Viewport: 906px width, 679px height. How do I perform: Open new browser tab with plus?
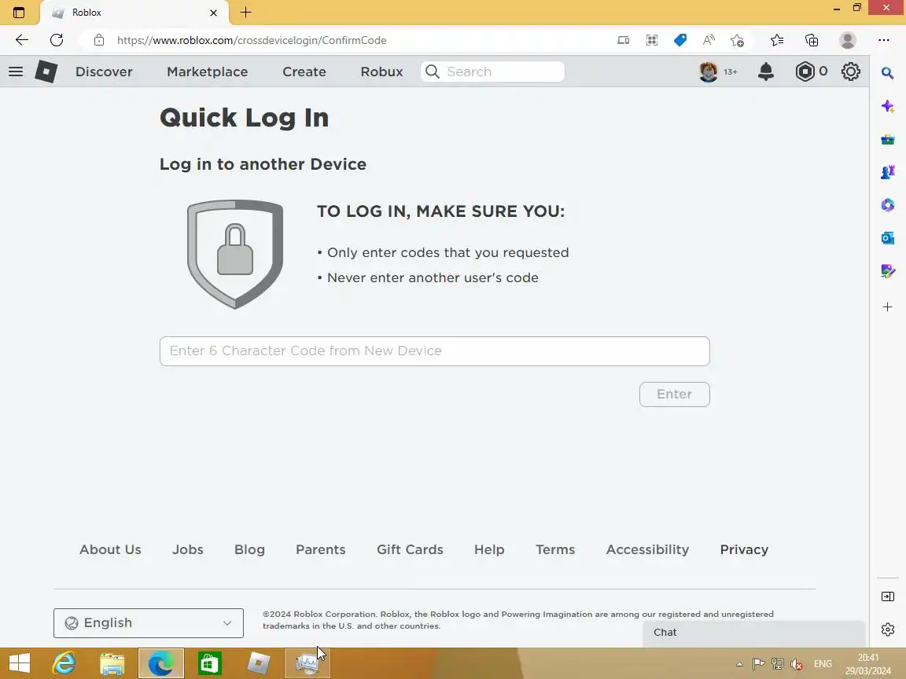tap(245, 12)
